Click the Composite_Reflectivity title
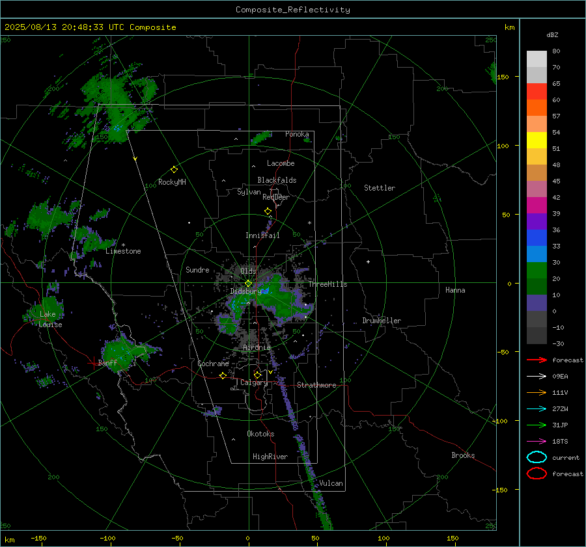Image resolution: width=586 pixels, height=547 pixels. (x=293, y=10)
